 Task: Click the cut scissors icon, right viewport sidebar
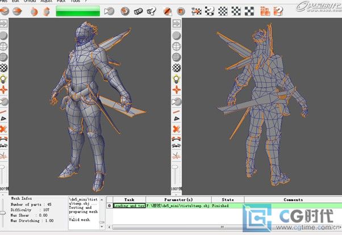[x=177, y=156]
